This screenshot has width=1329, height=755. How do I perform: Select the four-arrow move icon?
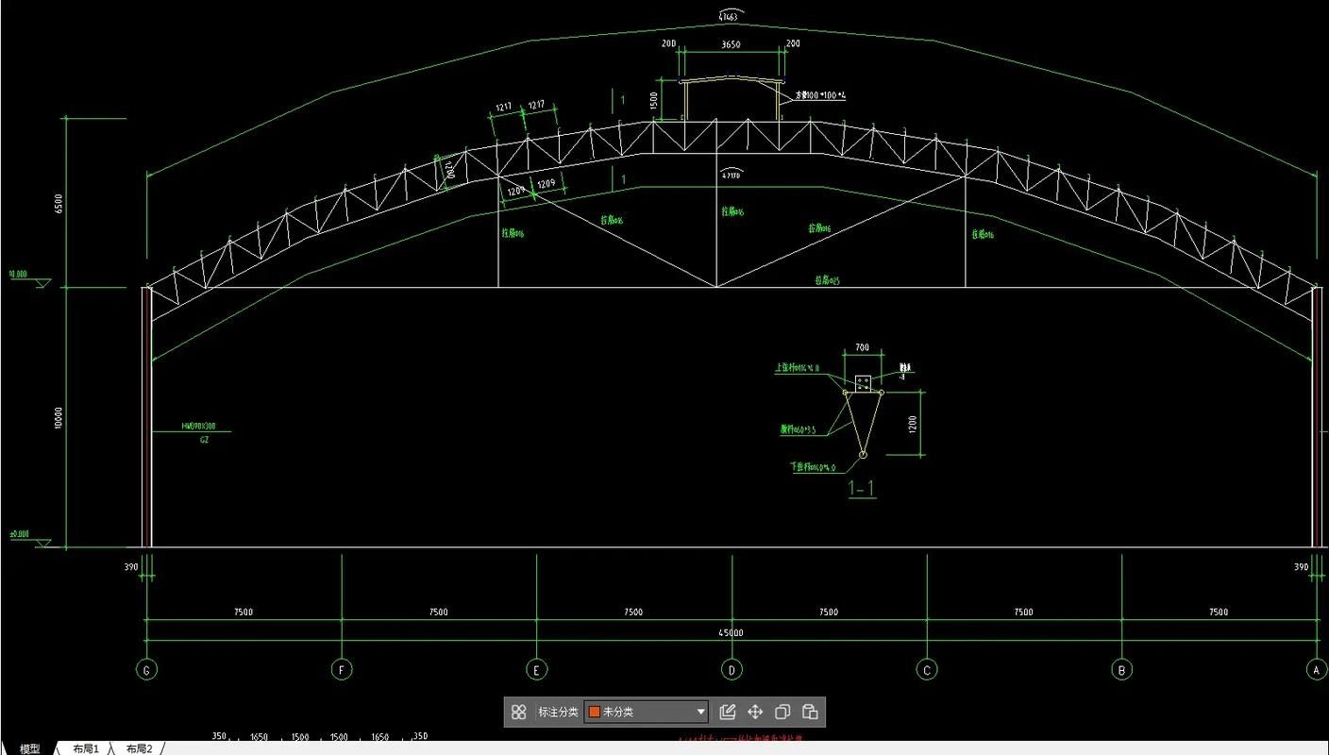[x=755, y=713]
